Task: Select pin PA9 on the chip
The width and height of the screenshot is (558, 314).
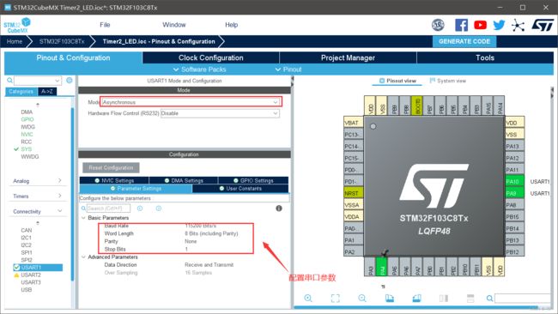Action: (x=514, y=193)
